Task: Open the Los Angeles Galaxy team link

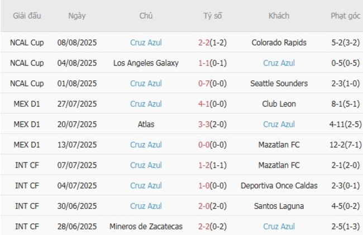Action: pos(146,63)
